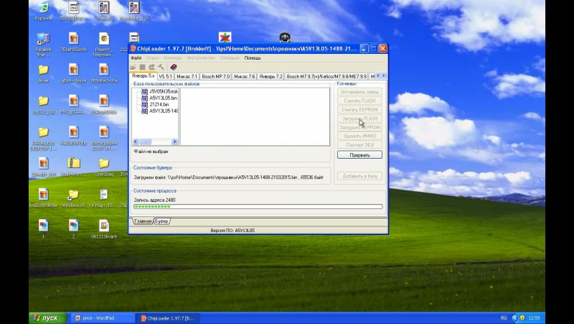Select the PARALLELS DESKTOP folder icon
This screenshot has width=574, height=324.
(43, 139)
